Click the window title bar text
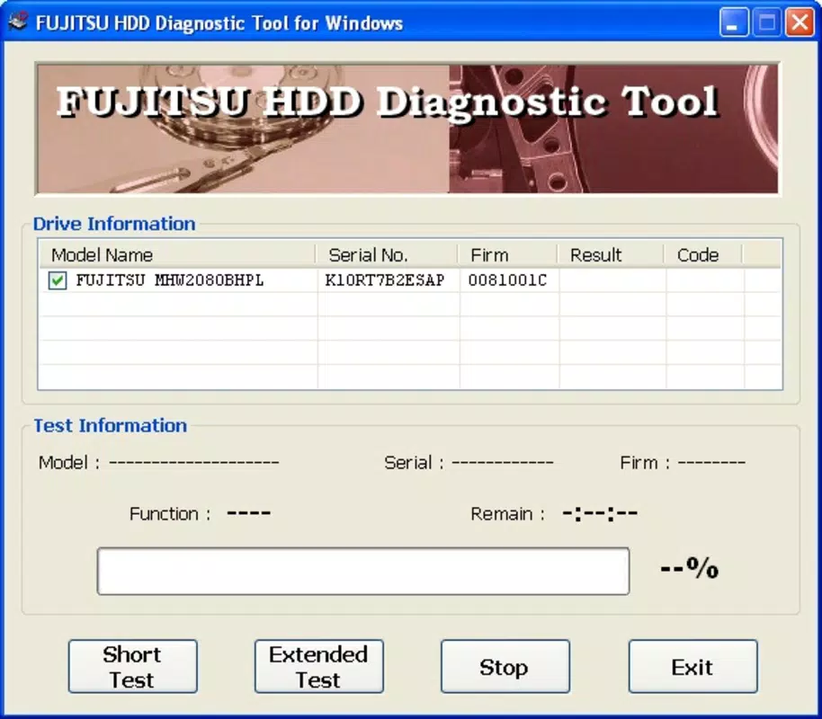The width and height of the screenshot is (822, 719). point(219,23)
